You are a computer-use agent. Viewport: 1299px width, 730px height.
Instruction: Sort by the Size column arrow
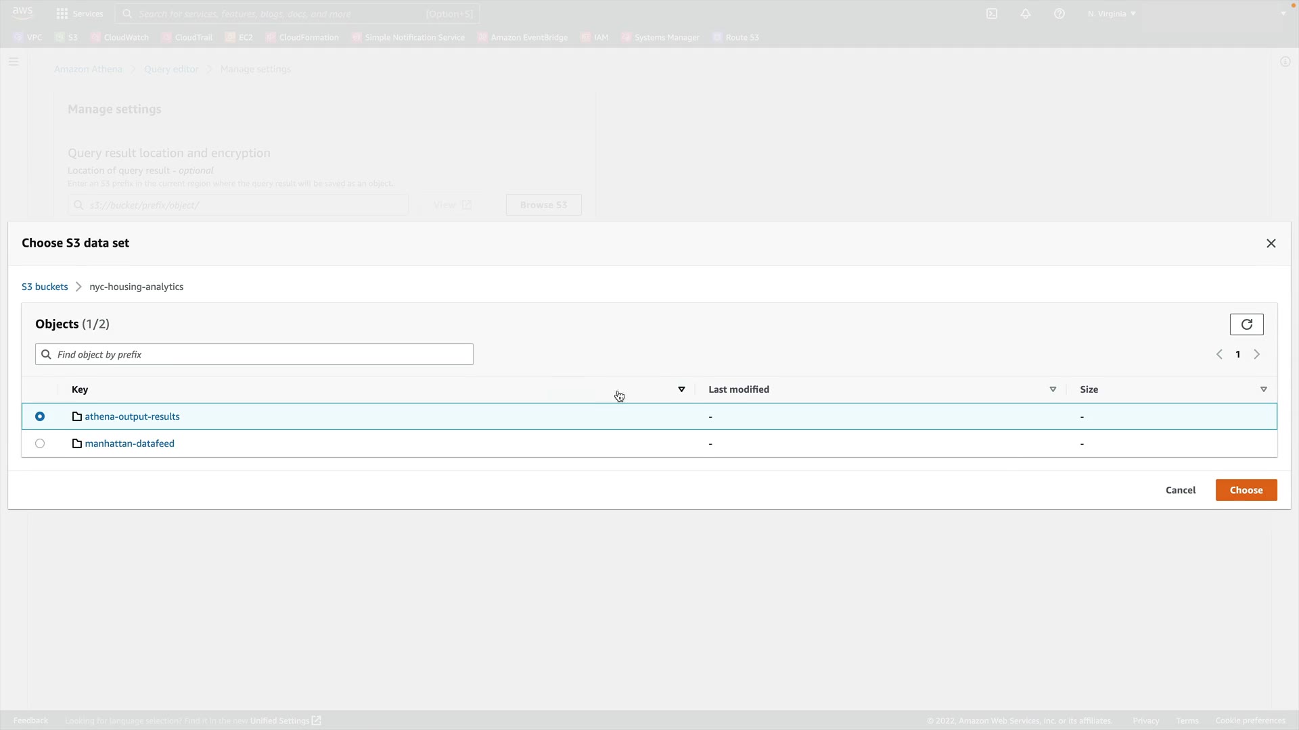pos(1263,389)
